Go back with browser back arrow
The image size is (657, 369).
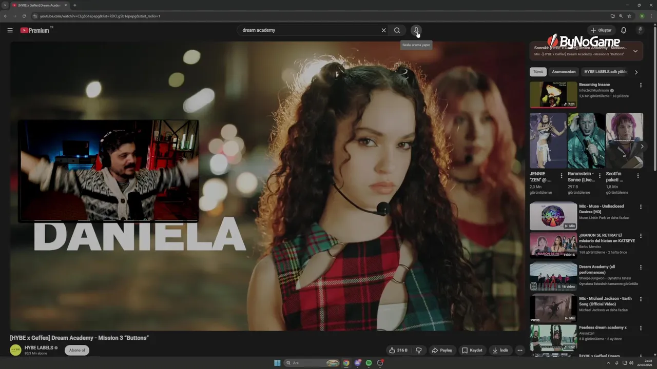tap(6, 16)
